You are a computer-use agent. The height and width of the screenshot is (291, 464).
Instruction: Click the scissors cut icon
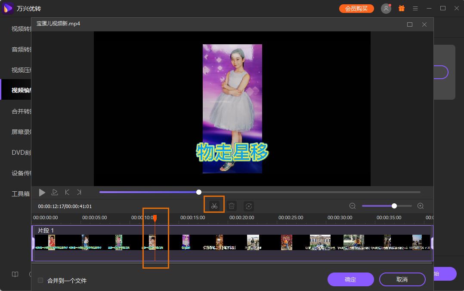(214, 206)
